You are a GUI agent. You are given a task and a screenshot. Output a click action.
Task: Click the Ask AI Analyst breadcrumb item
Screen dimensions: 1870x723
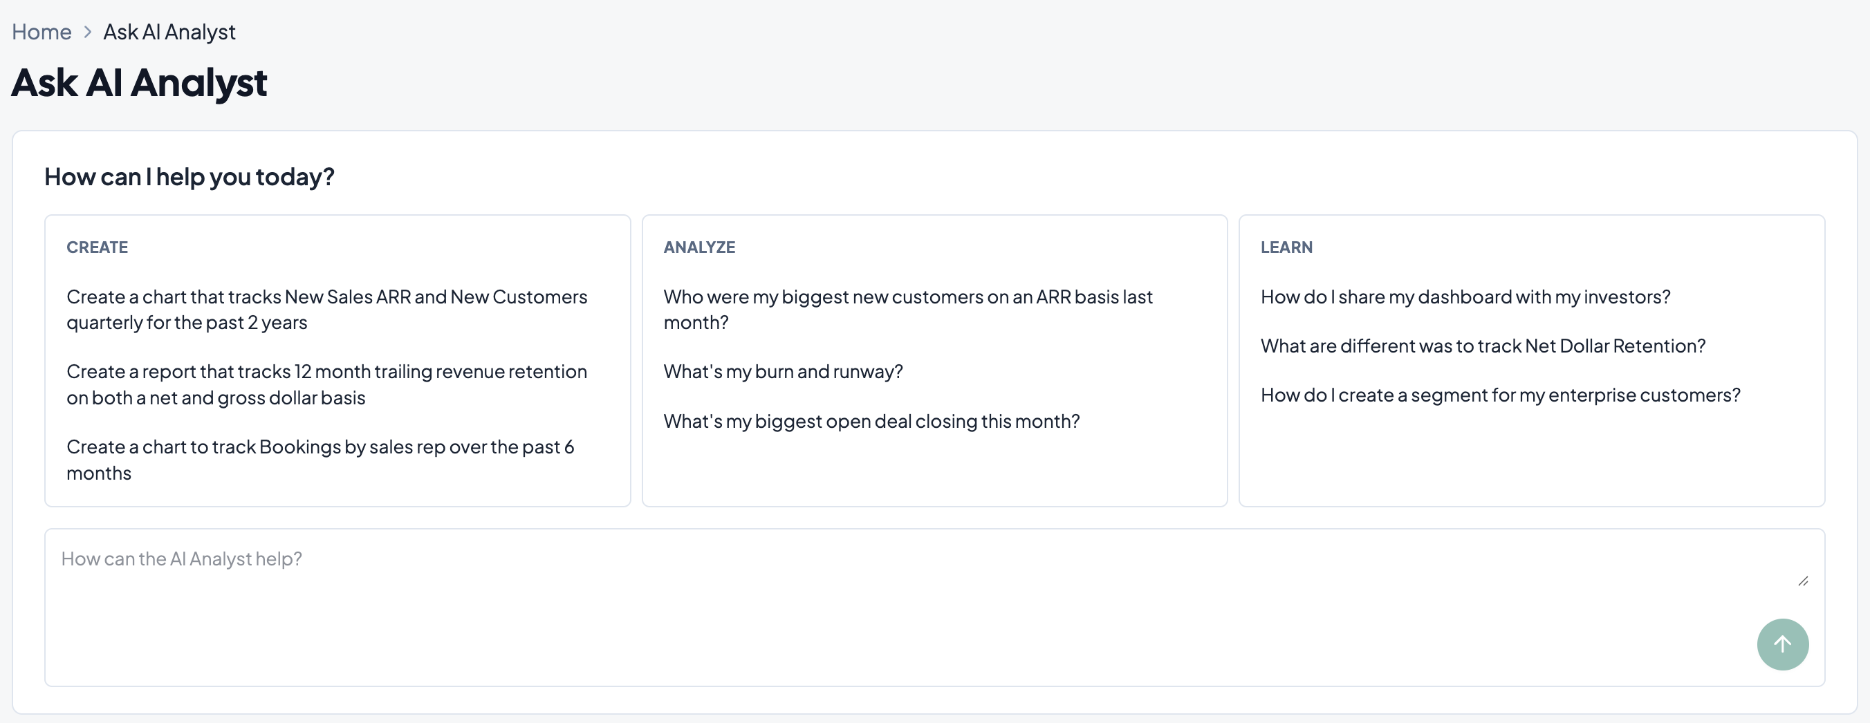[169, 32]
